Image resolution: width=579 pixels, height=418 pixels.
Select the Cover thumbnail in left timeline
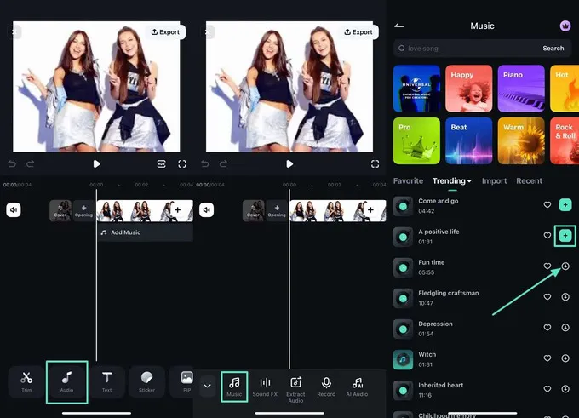[x=60, y=210]
